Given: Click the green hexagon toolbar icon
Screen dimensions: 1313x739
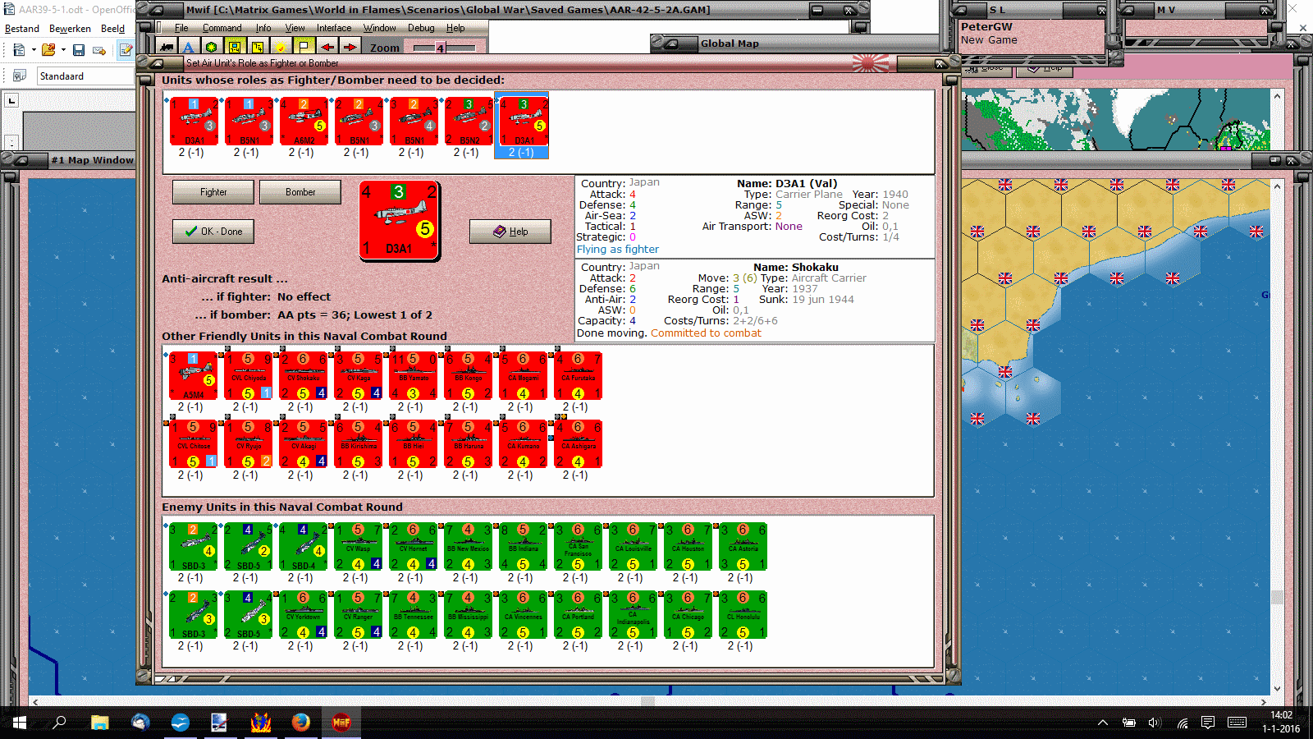Looking at the screenshot, I should click(x=212, y=47).
